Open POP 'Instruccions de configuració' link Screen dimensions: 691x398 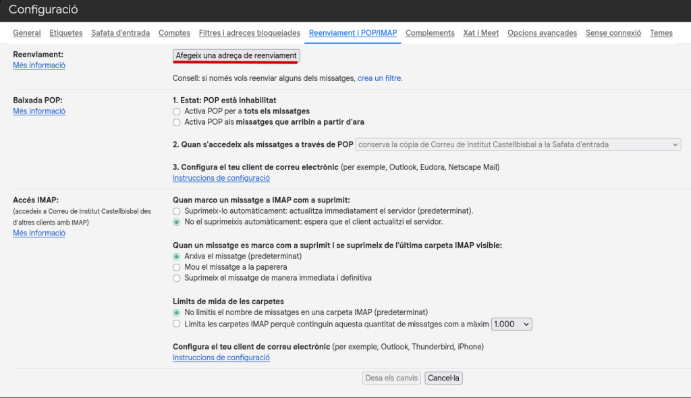point(221,178)
